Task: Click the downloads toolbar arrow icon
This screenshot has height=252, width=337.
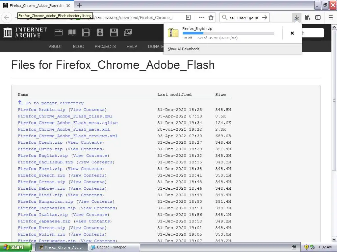Action: click(297, 17)
